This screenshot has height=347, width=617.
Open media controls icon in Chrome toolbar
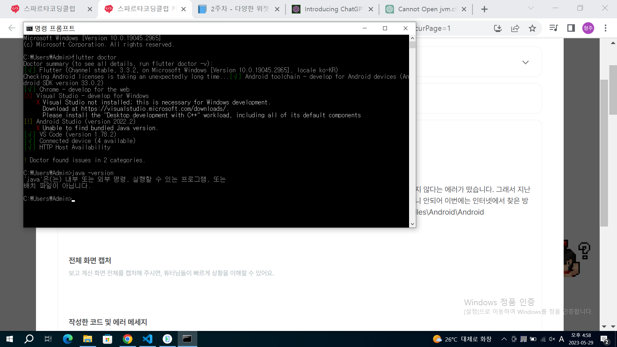click(553, 28)
